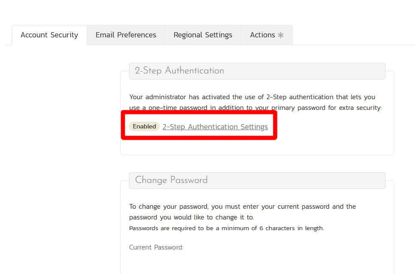
Task: Click empty tab strip right of Actions
Action: tap(352, 35)
